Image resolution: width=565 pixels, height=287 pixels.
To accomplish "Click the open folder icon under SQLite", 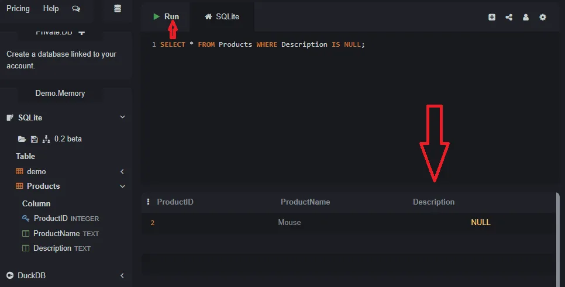I will point(22,139).
